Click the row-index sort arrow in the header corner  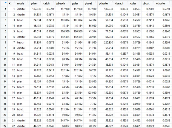tap(6, 3)
